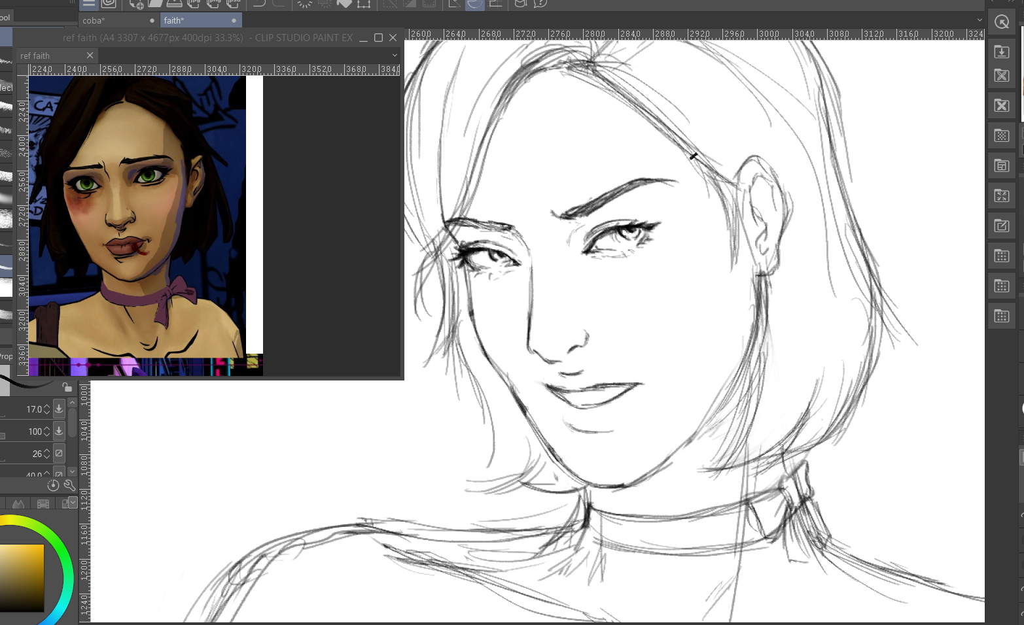
Task: Click the wrench sub tool detail icon
Action: pos(69,485)
